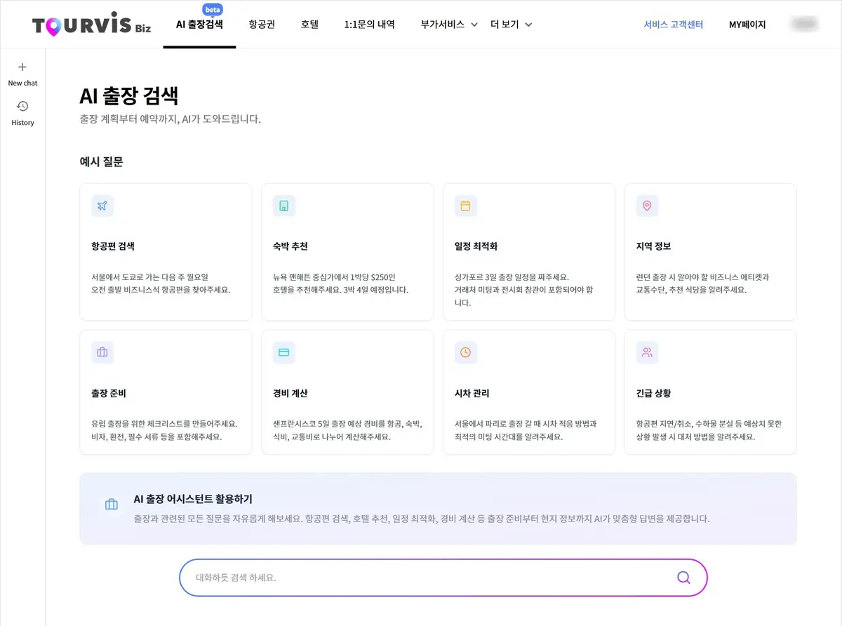Click the airplane icon on 항공편 검색 card
842x626 pixels.
(x=102, y=206)
